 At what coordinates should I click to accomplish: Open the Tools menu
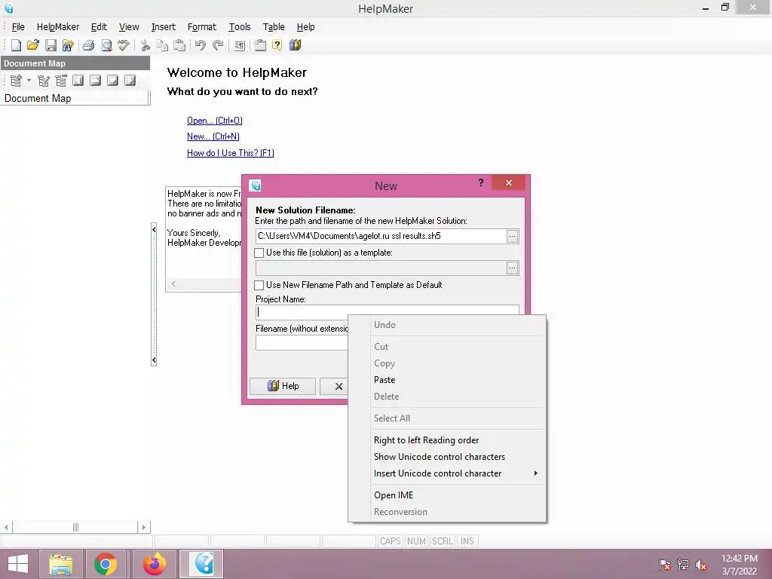coord(239,27)
